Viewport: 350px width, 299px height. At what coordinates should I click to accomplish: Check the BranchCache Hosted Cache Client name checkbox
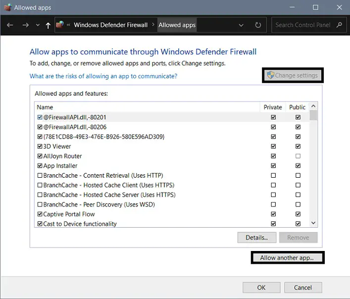(40, 185)
